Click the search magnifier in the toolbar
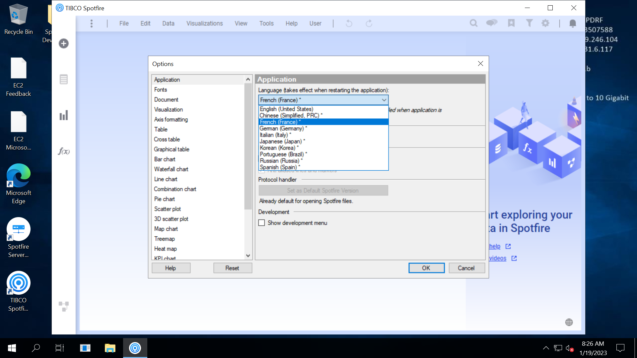Image resolution: width=637 pixels, height=358 pixels. click(x=473, y=23)
